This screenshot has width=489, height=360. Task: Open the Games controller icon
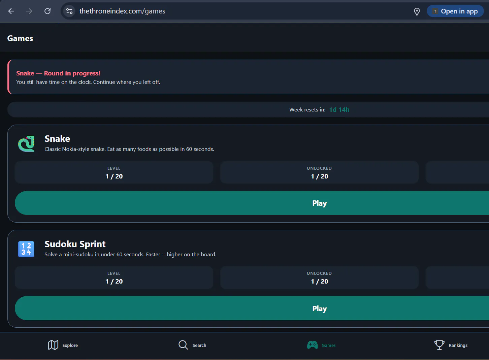(313, 345)
